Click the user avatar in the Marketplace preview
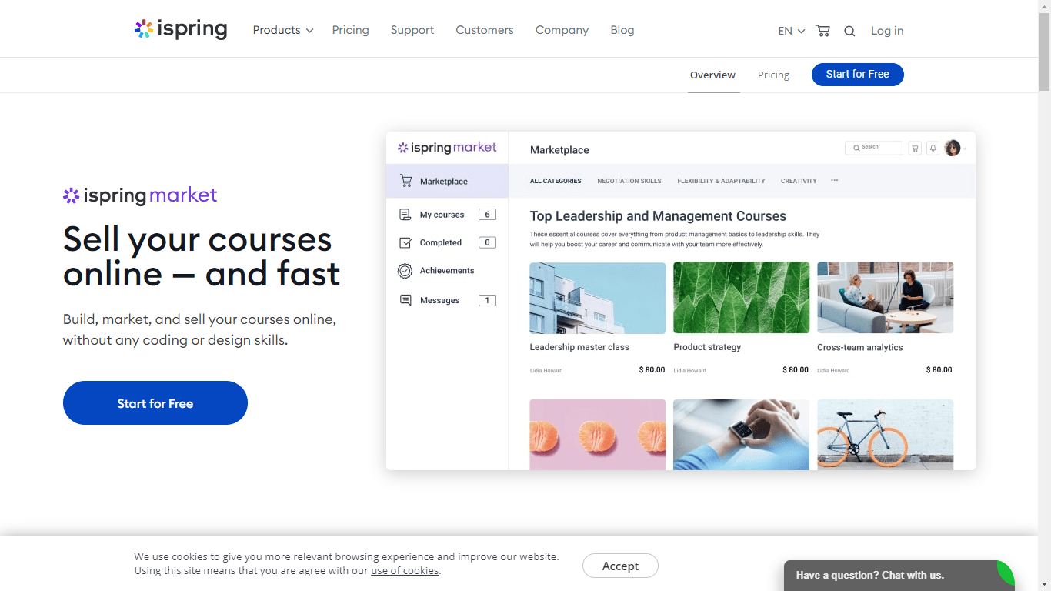1051x591 pixels. pos(953,148)
